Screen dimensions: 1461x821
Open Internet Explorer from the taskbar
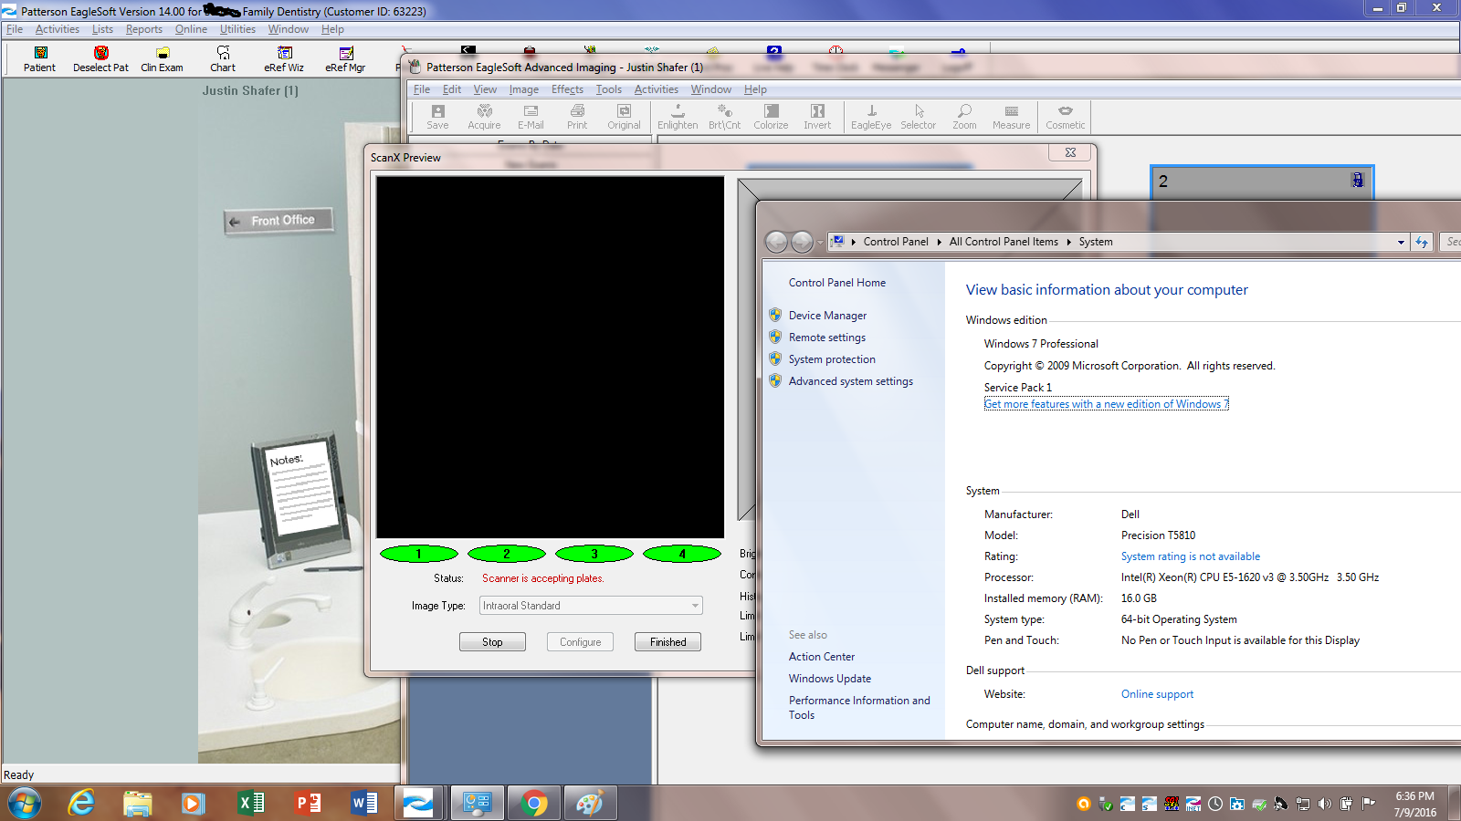81,803
